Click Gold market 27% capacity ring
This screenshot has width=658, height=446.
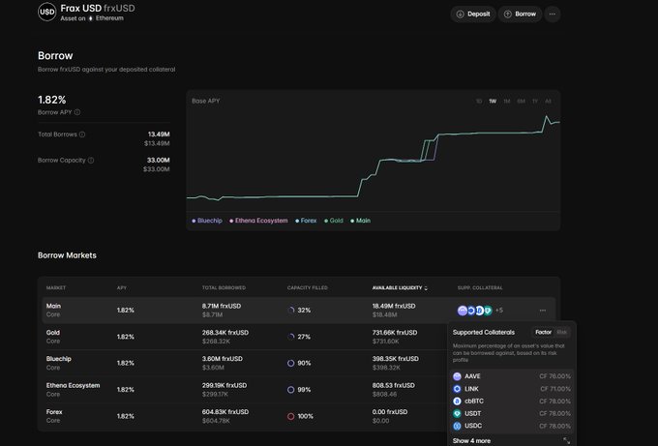click(x=291, y=337)
